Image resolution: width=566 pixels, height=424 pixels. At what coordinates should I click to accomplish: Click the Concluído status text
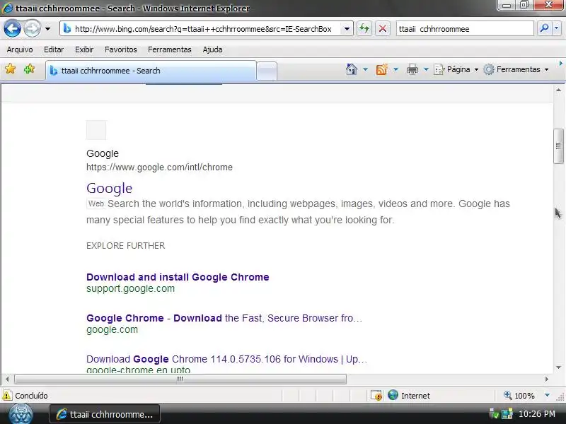31,396
